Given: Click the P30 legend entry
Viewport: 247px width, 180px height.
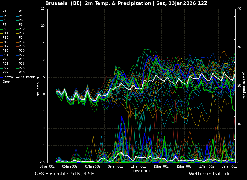Looking at the screenshot, I should click(x=20, y=72).
